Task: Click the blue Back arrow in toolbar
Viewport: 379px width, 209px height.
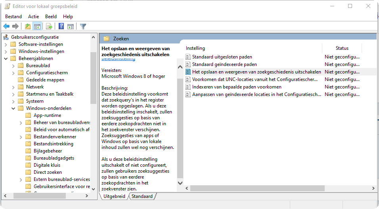Action: point(6,26)
